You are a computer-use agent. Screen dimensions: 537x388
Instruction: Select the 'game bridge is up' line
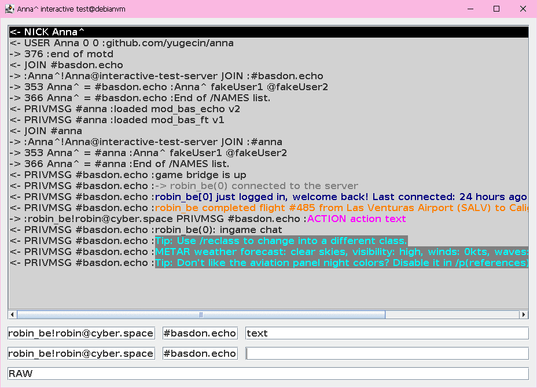point(127,175)
